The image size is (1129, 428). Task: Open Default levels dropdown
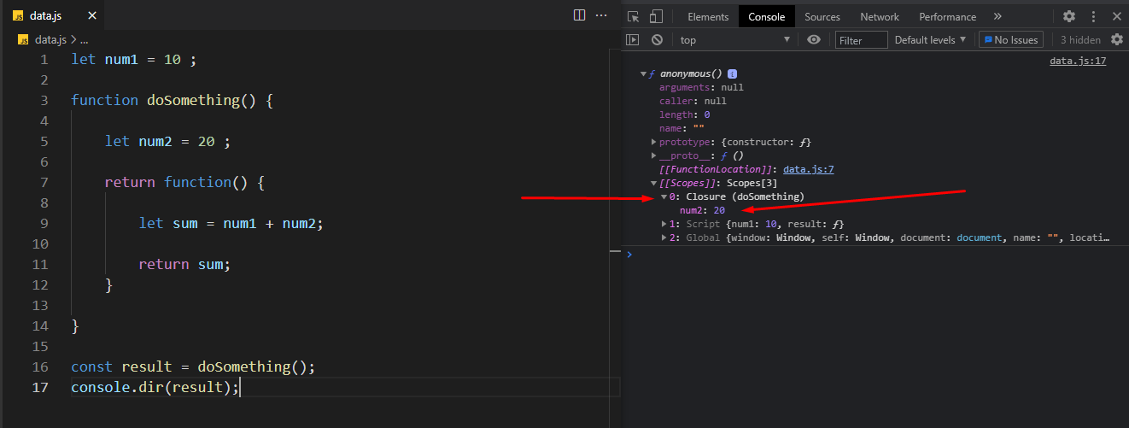pyautogui.click(x=930, y=39)
